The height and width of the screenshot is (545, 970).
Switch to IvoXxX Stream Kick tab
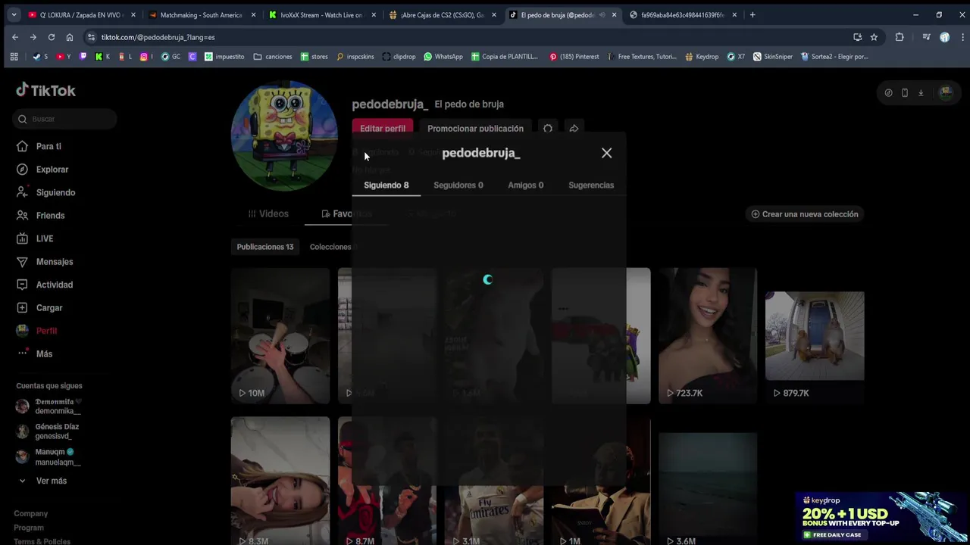point(321,14)
